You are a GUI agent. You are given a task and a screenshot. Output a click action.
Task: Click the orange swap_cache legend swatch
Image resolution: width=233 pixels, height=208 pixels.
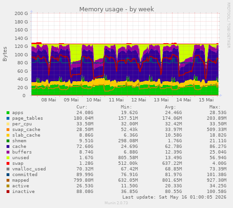tap(8, 130)
